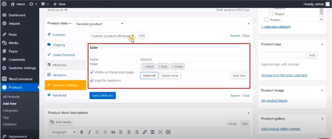Click Save attributes button

(103, 95)
